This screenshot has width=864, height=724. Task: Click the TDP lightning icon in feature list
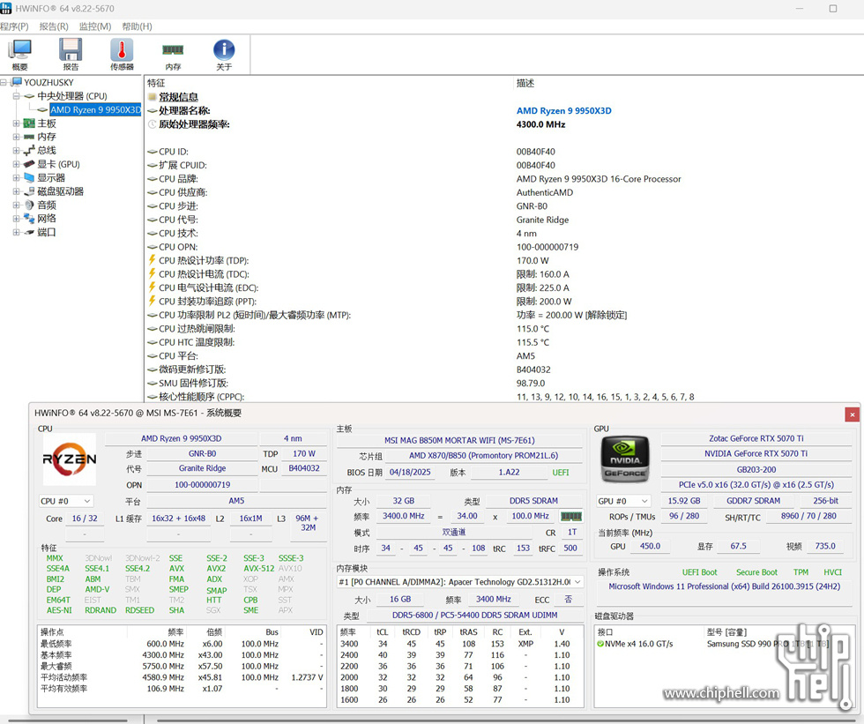(152, 259)
